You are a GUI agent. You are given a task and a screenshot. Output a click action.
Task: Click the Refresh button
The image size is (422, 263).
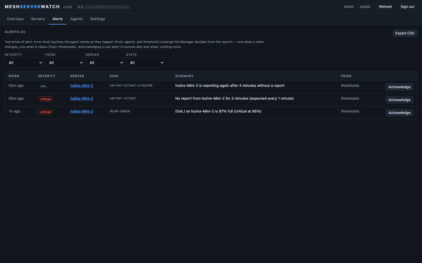point(385,7)
